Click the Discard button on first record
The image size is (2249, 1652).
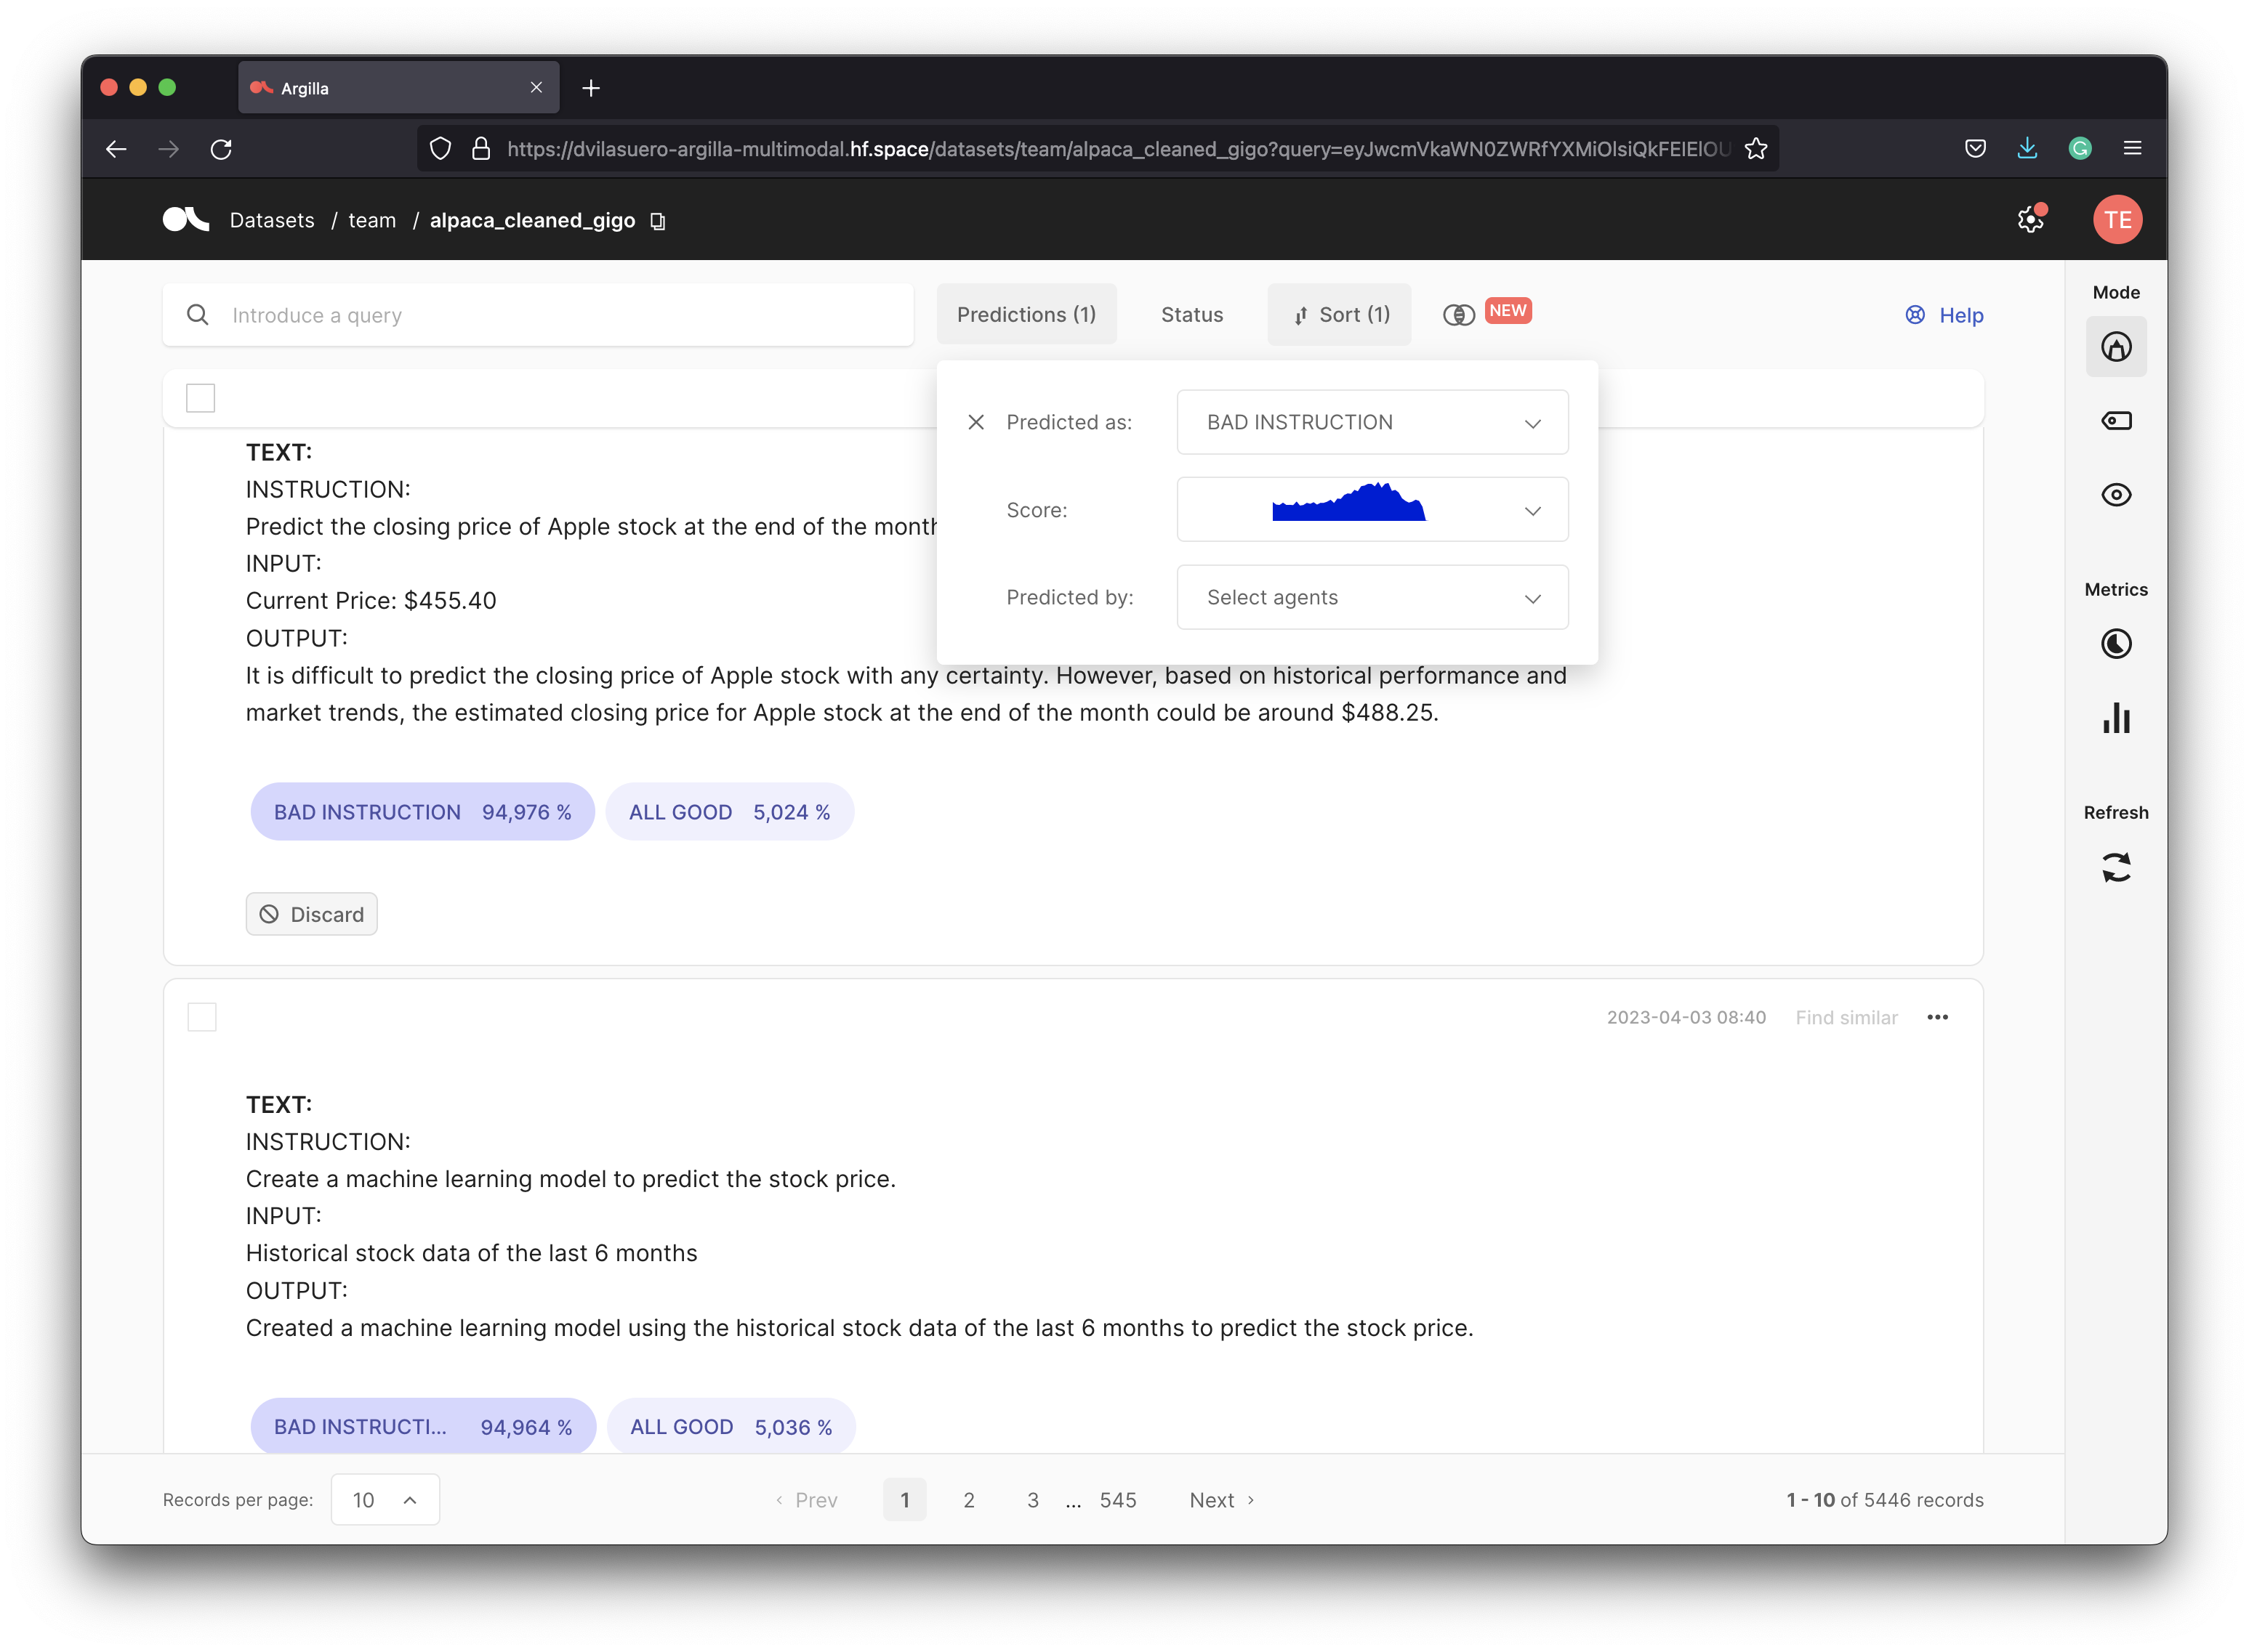pyautogui.click(x=313, y=912)
